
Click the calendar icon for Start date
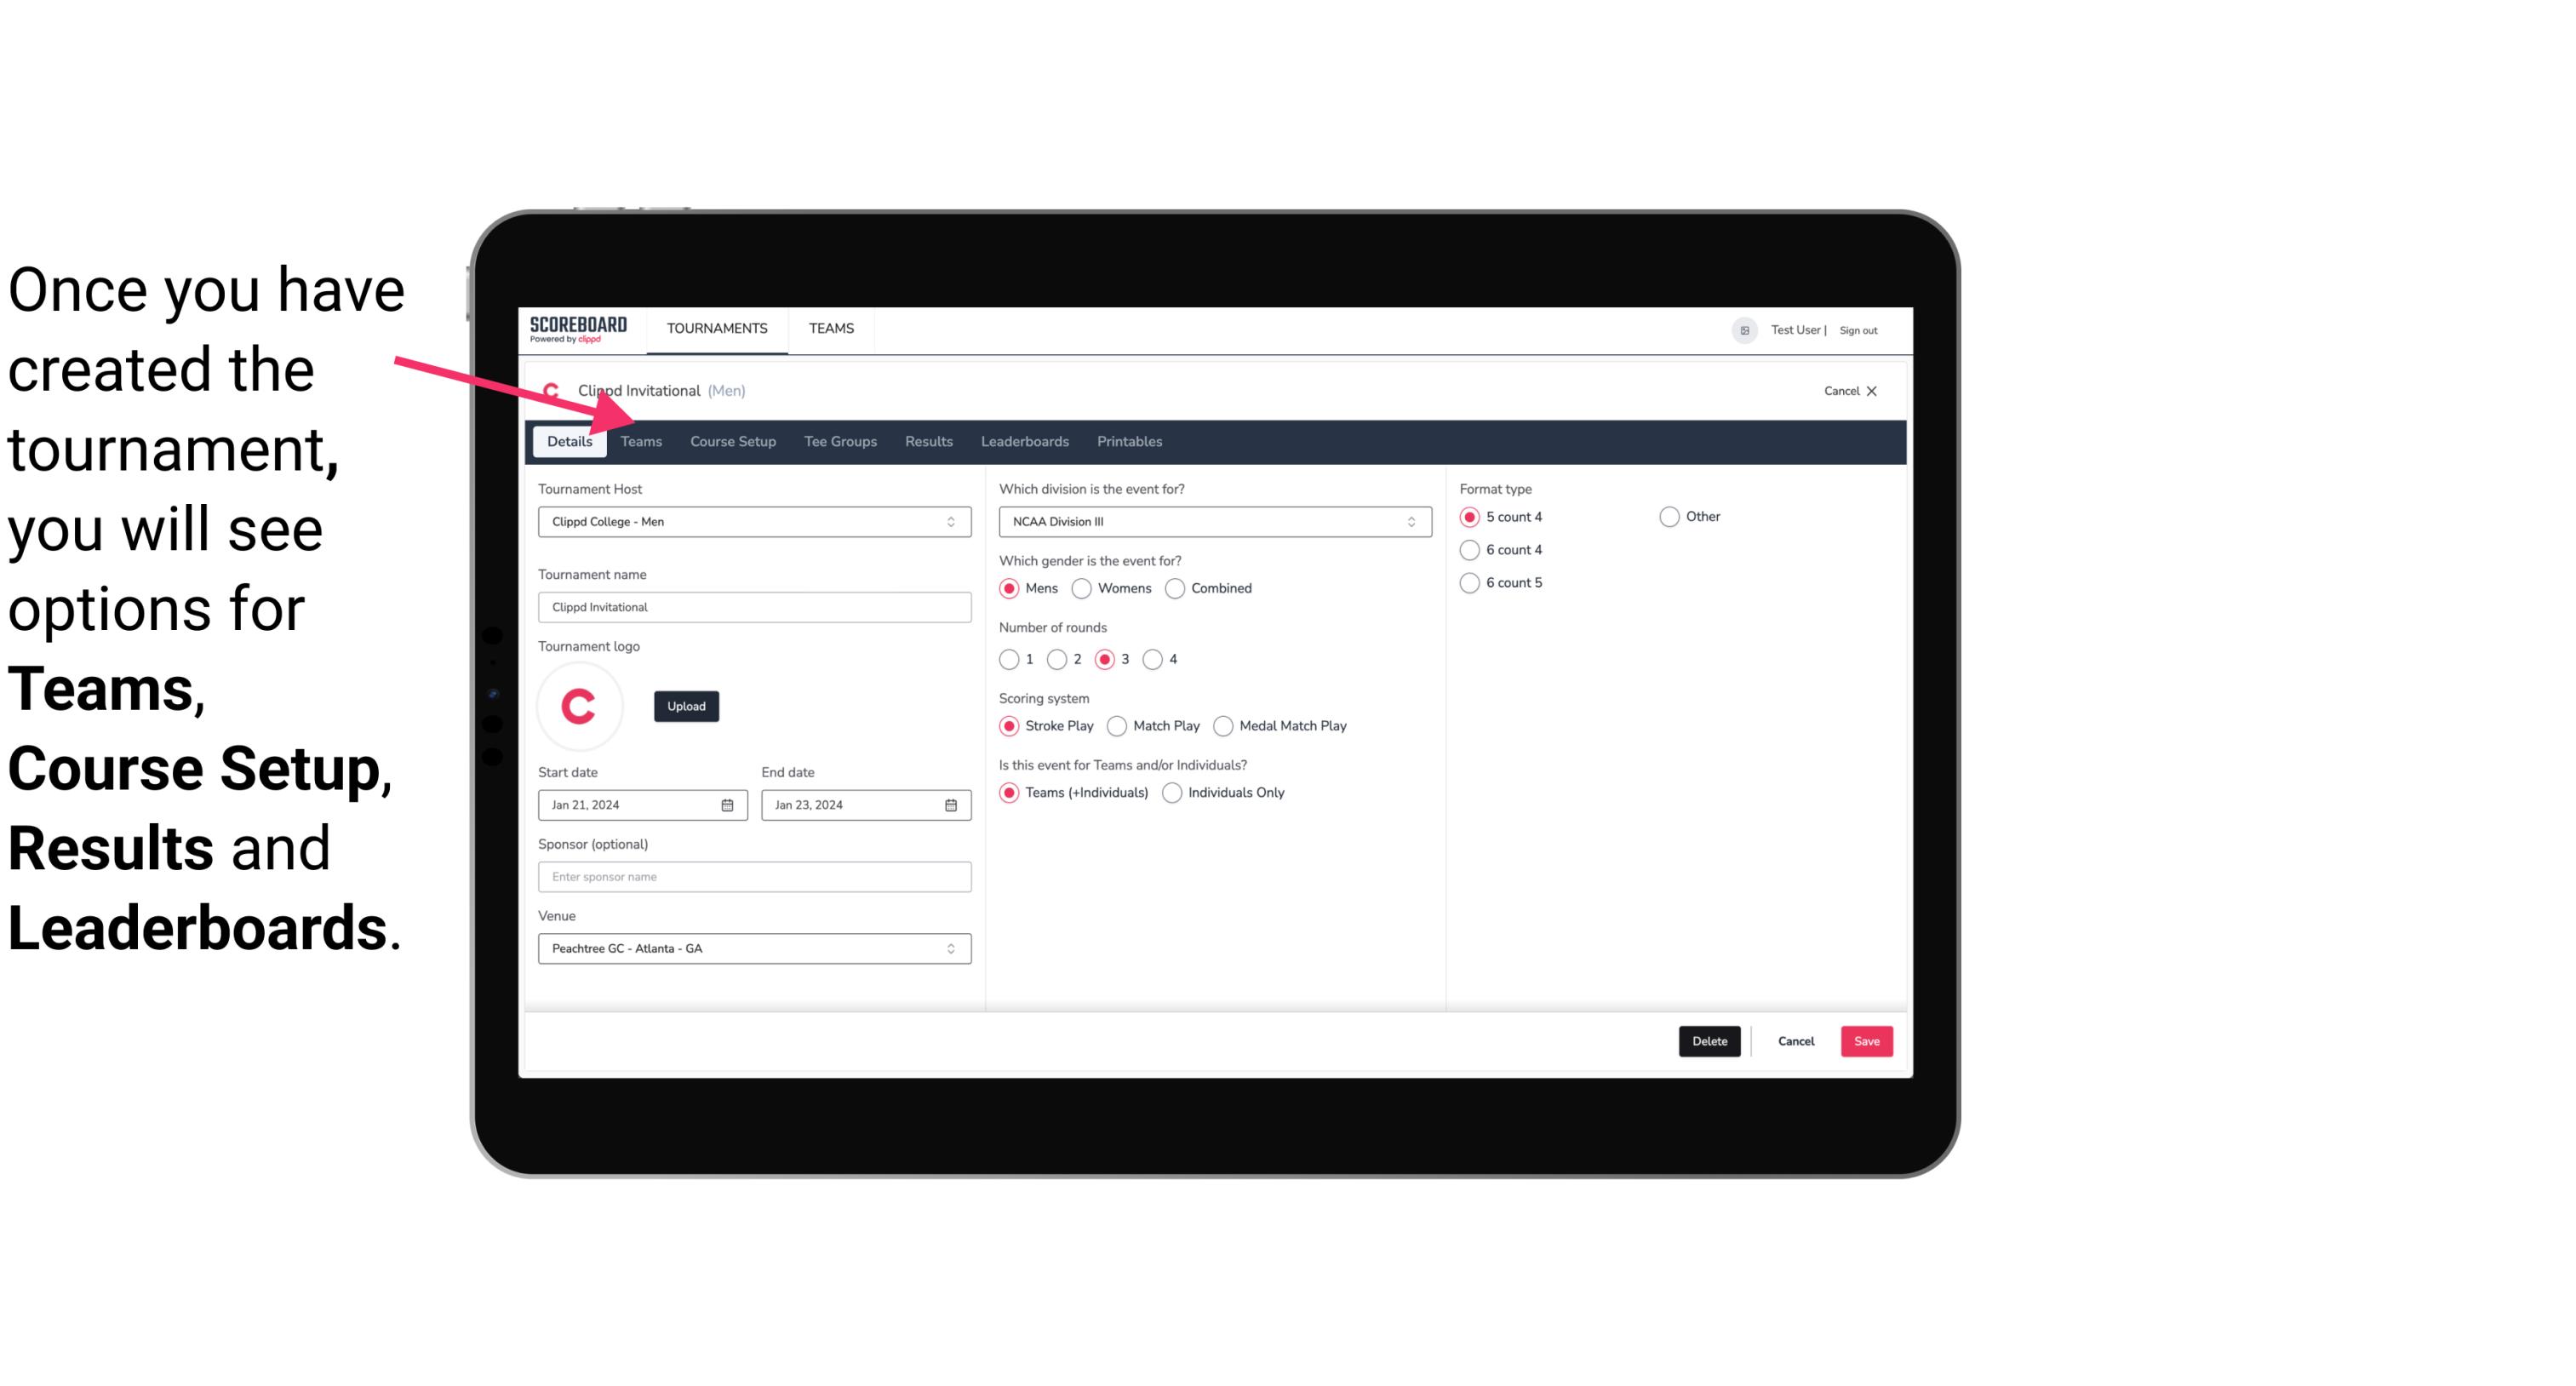(x=729, y=804)
